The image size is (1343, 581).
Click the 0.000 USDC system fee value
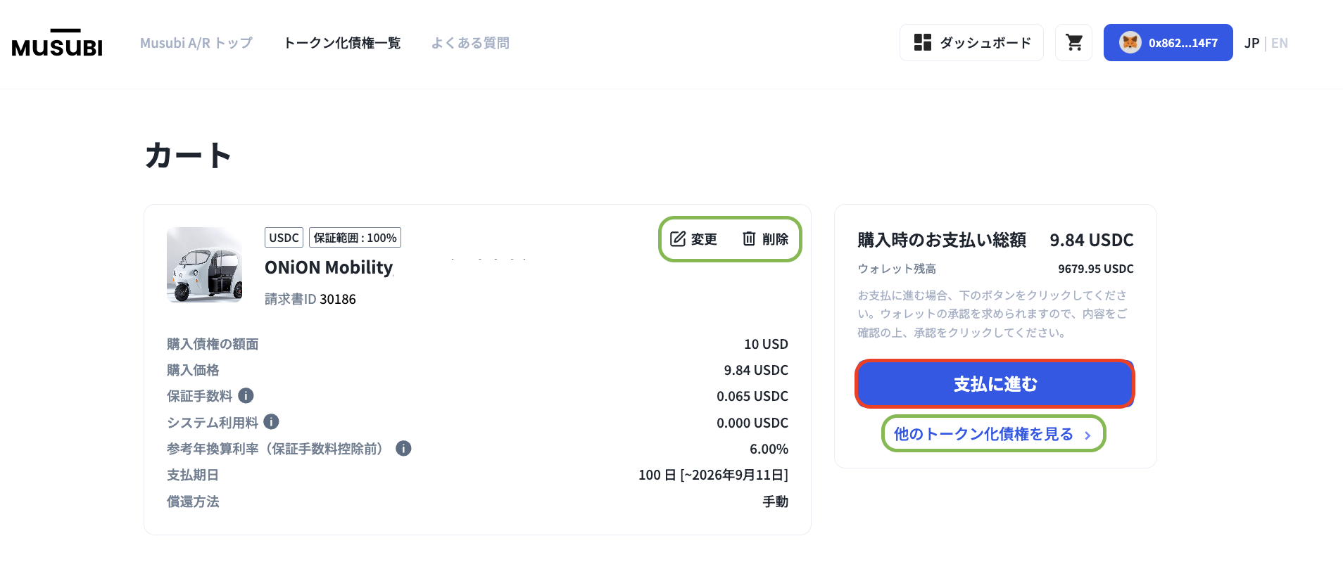point(752,423)
